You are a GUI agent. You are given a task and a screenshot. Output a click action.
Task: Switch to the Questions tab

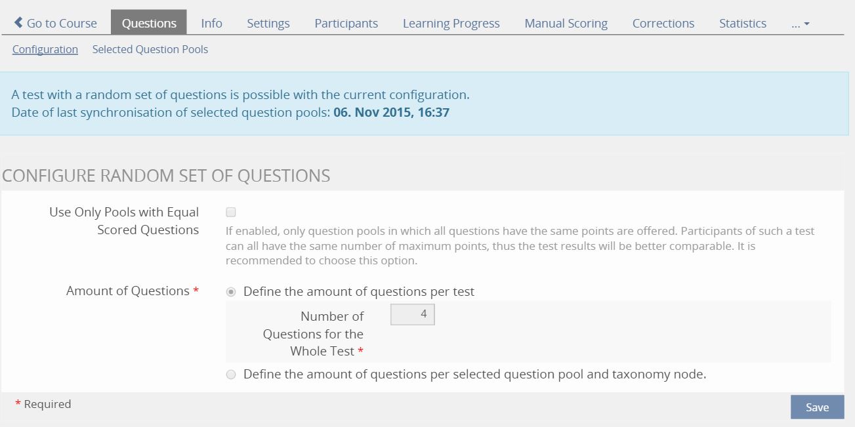[149, 23]
